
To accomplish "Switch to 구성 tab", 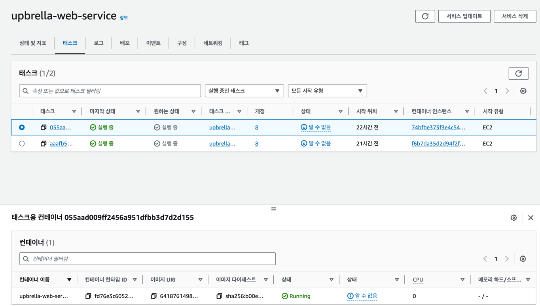I will pyautogui.click(x=182, y=43).
